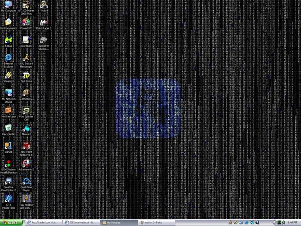Open the Abiword shortcut

[x=26, y=130]
